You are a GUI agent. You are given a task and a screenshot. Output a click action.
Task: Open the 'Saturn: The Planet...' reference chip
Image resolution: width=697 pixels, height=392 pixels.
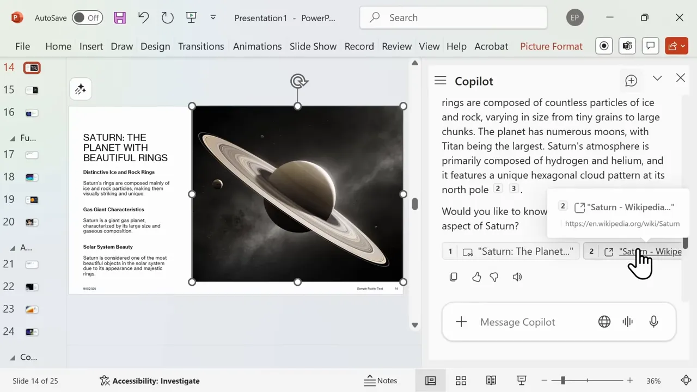click(511, 252)
